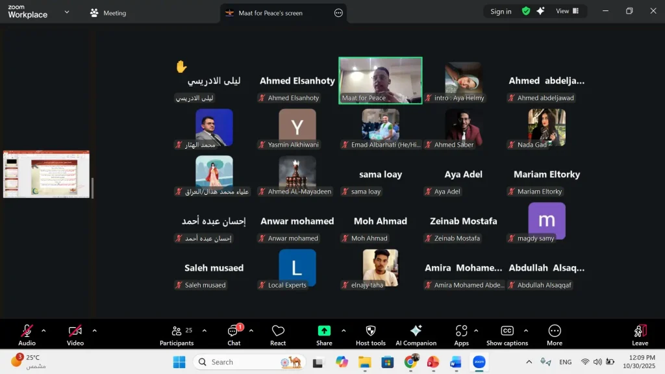Open Host tools shield icon

[x=371, y=334]
